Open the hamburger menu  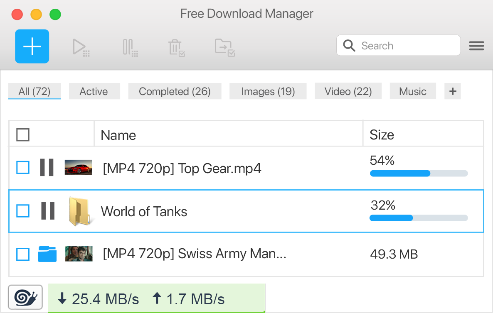tap(476, 46)
